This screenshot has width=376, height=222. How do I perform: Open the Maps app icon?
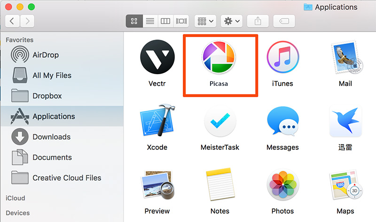tap(346, 184)
